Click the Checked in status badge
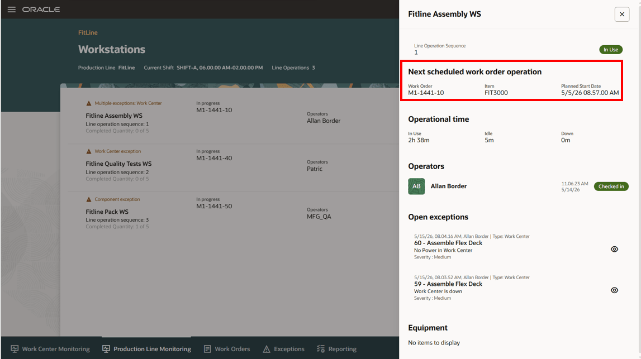 pyautogui.click(x=611, y=186)
